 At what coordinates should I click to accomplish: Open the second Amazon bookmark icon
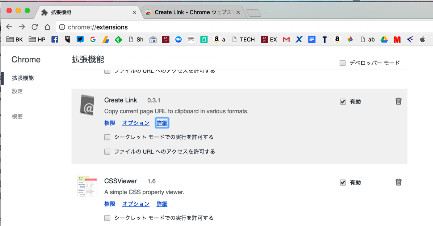(x=337, y=39)
